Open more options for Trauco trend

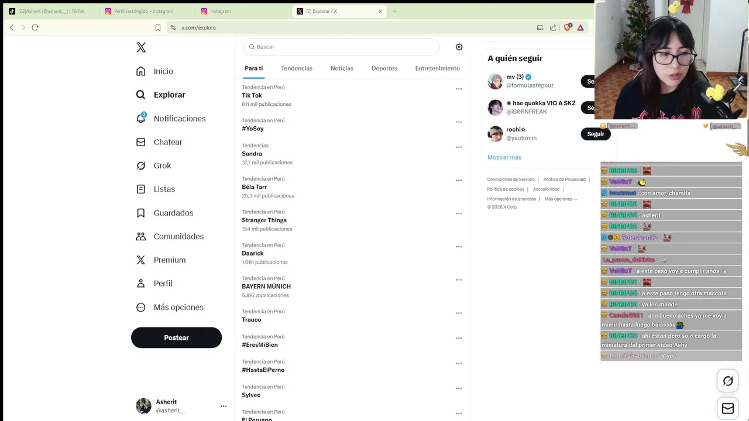pos(459,313)
